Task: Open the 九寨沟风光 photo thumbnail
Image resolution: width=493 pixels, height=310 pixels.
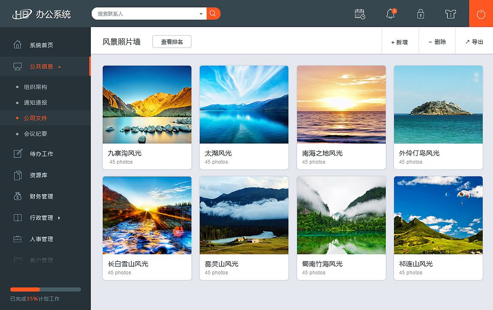Action: point(147,104)
